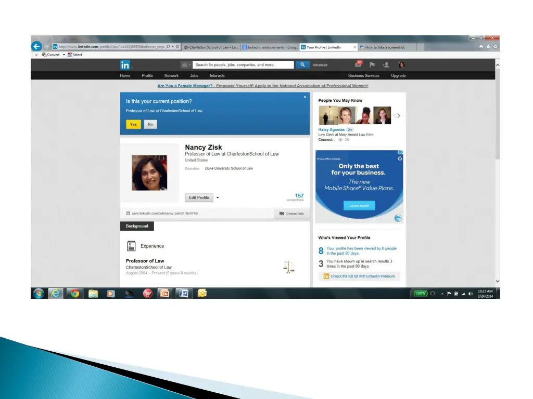This screenshot has height=399, width=533.
Task: Click the Experience section icon
Action: click(x=131, y=246)
